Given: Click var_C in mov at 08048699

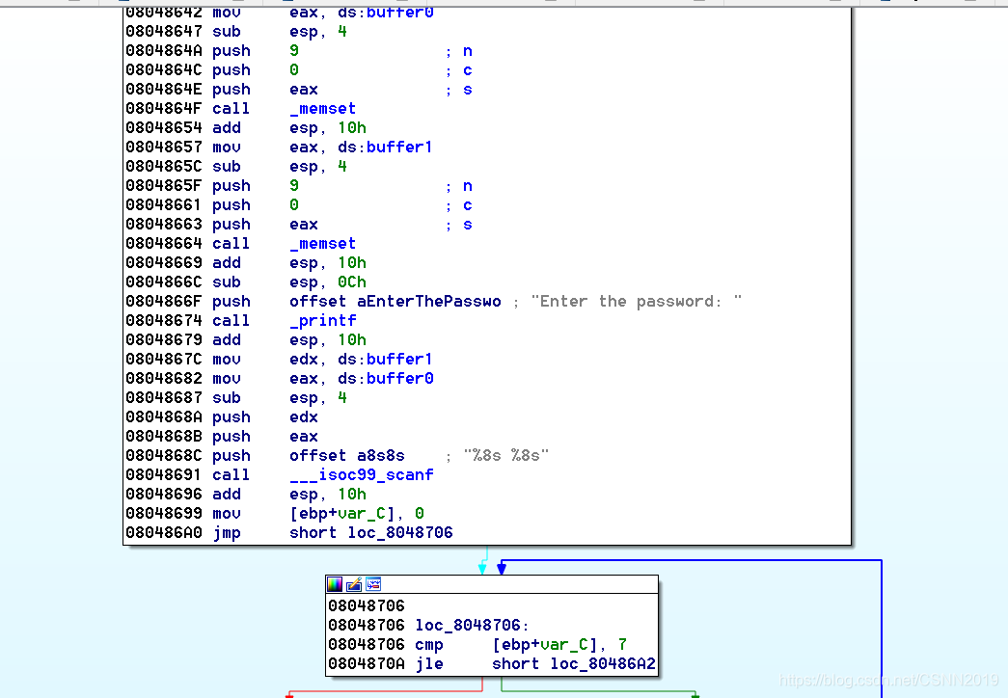Looking at the screenshot, I should pyautogui.click(x=362, y=514).
